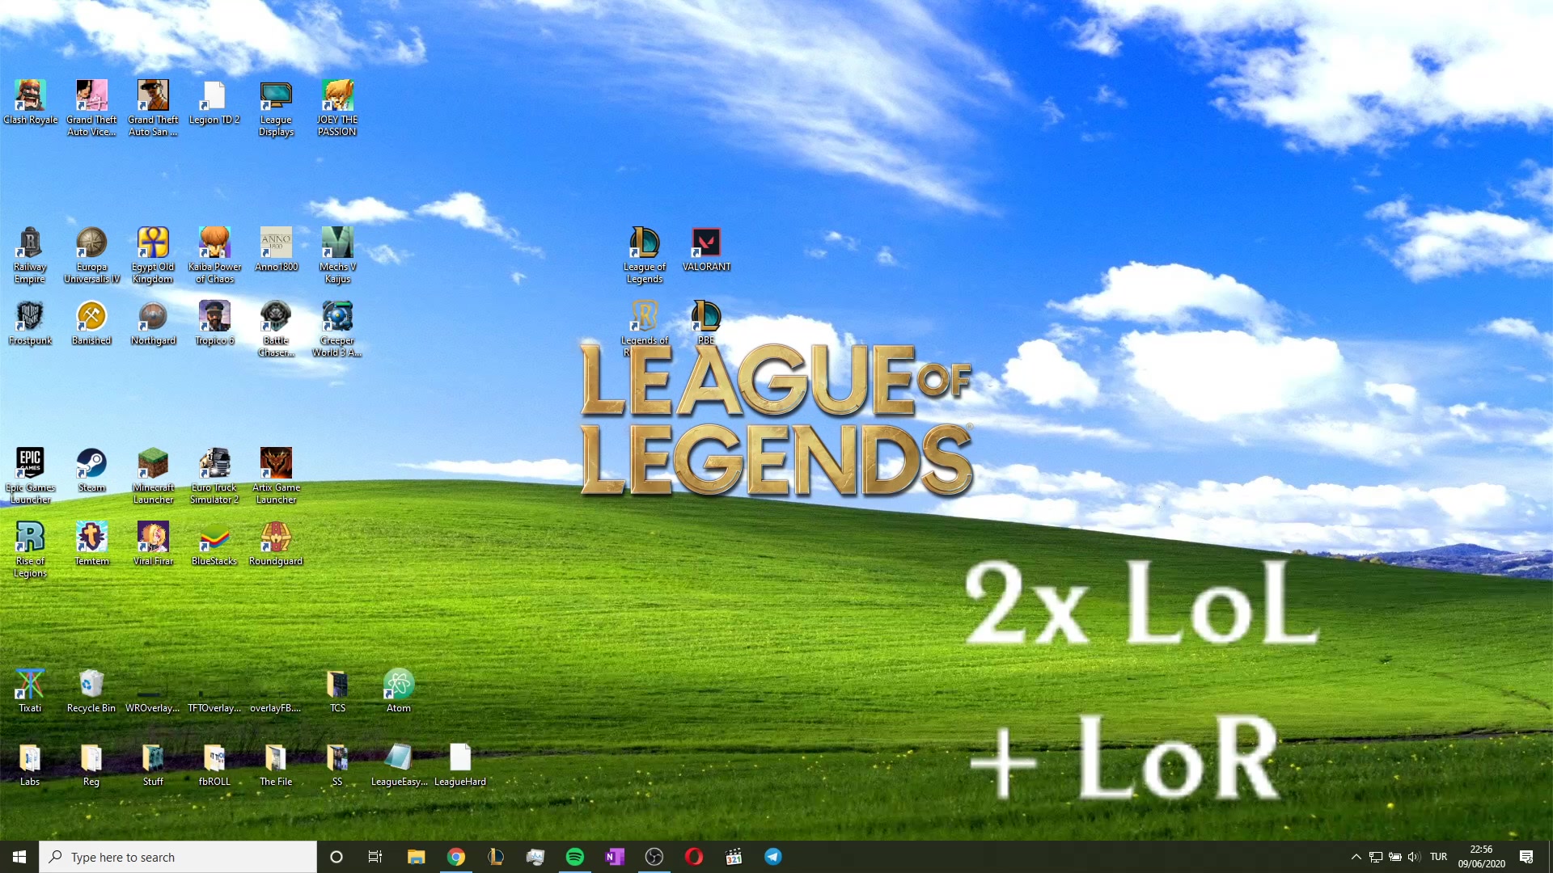Open the BlueStacks shortcut
Viewport: 1553px width, 873px height.
point(214,543)
